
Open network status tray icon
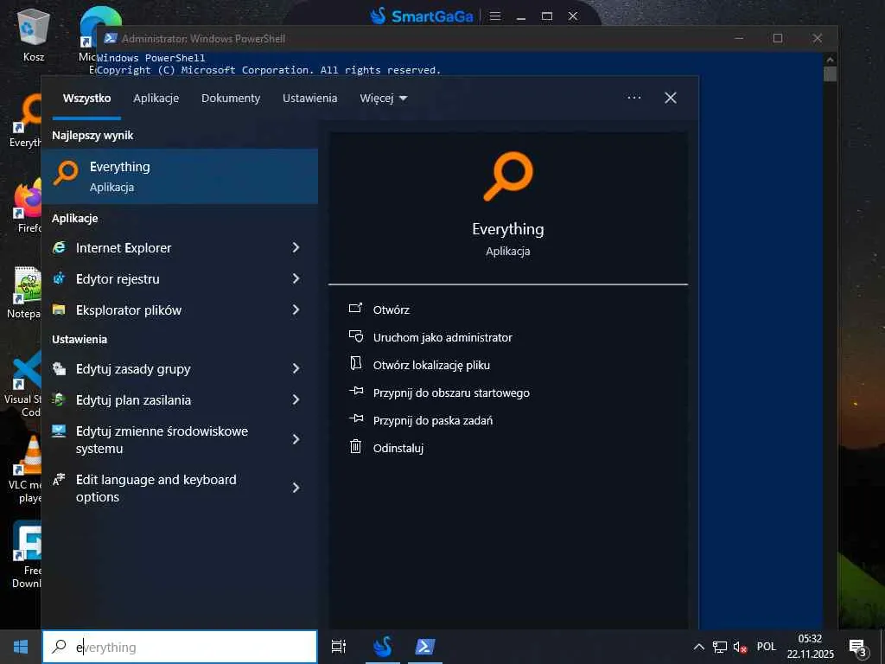pos(720,647)
